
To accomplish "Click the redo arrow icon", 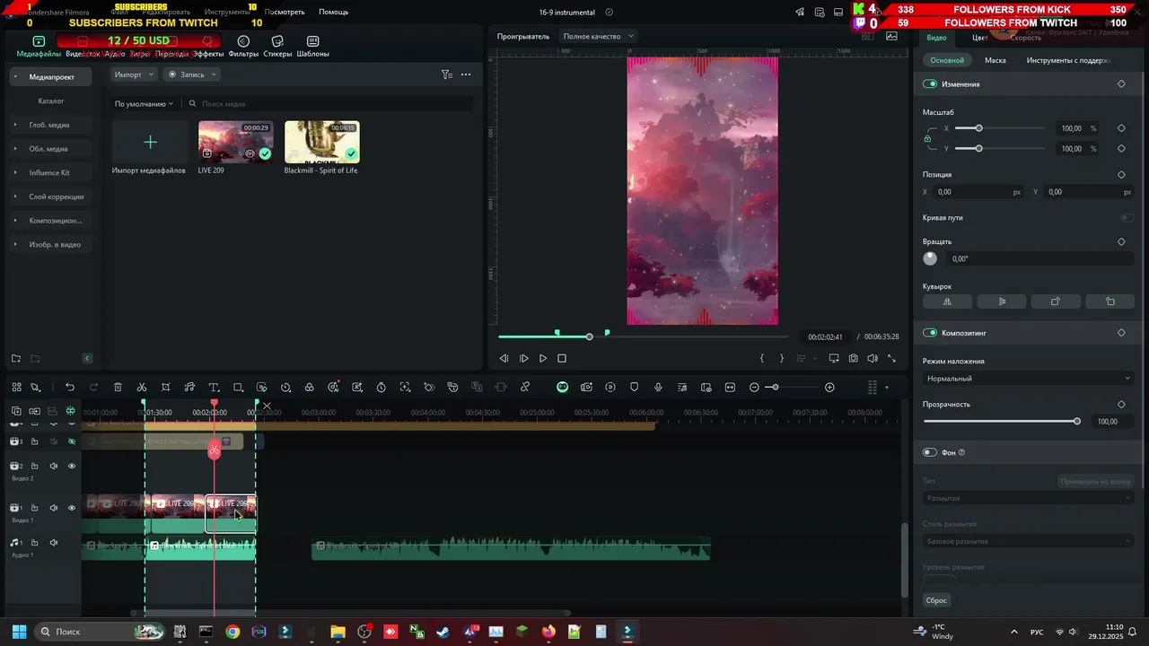I will point(93,388).
